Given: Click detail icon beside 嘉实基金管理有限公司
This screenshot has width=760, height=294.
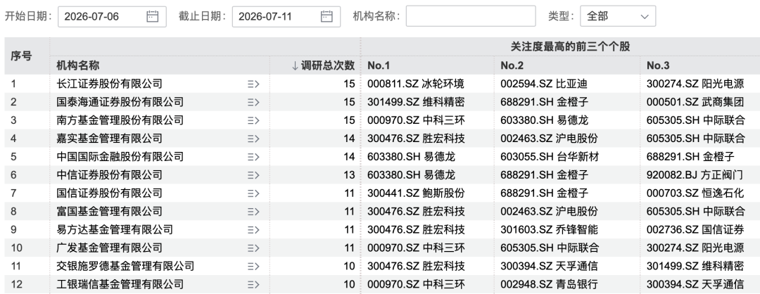Looking at the screenshot, I should pos(253,139).
